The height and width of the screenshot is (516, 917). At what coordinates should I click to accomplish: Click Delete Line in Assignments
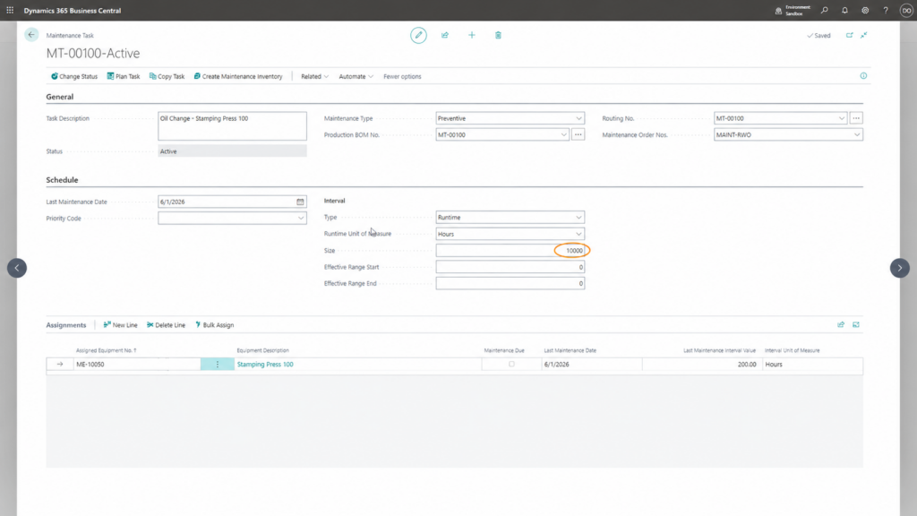pyautogui.click(x=166, y=324)
